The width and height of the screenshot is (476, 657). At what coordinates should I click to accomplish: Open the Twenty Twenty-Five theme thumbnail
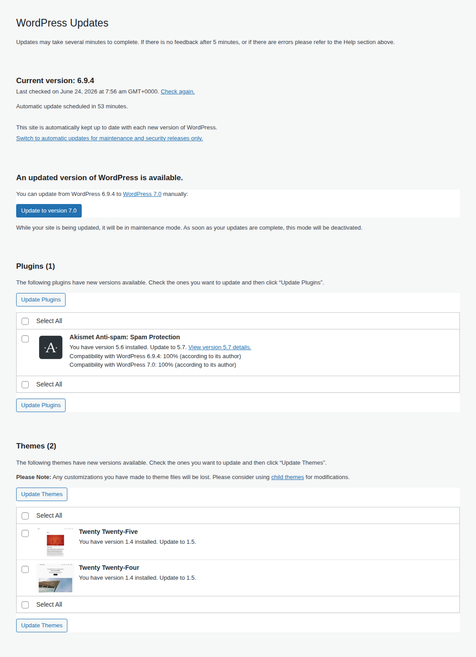[55, 542]
